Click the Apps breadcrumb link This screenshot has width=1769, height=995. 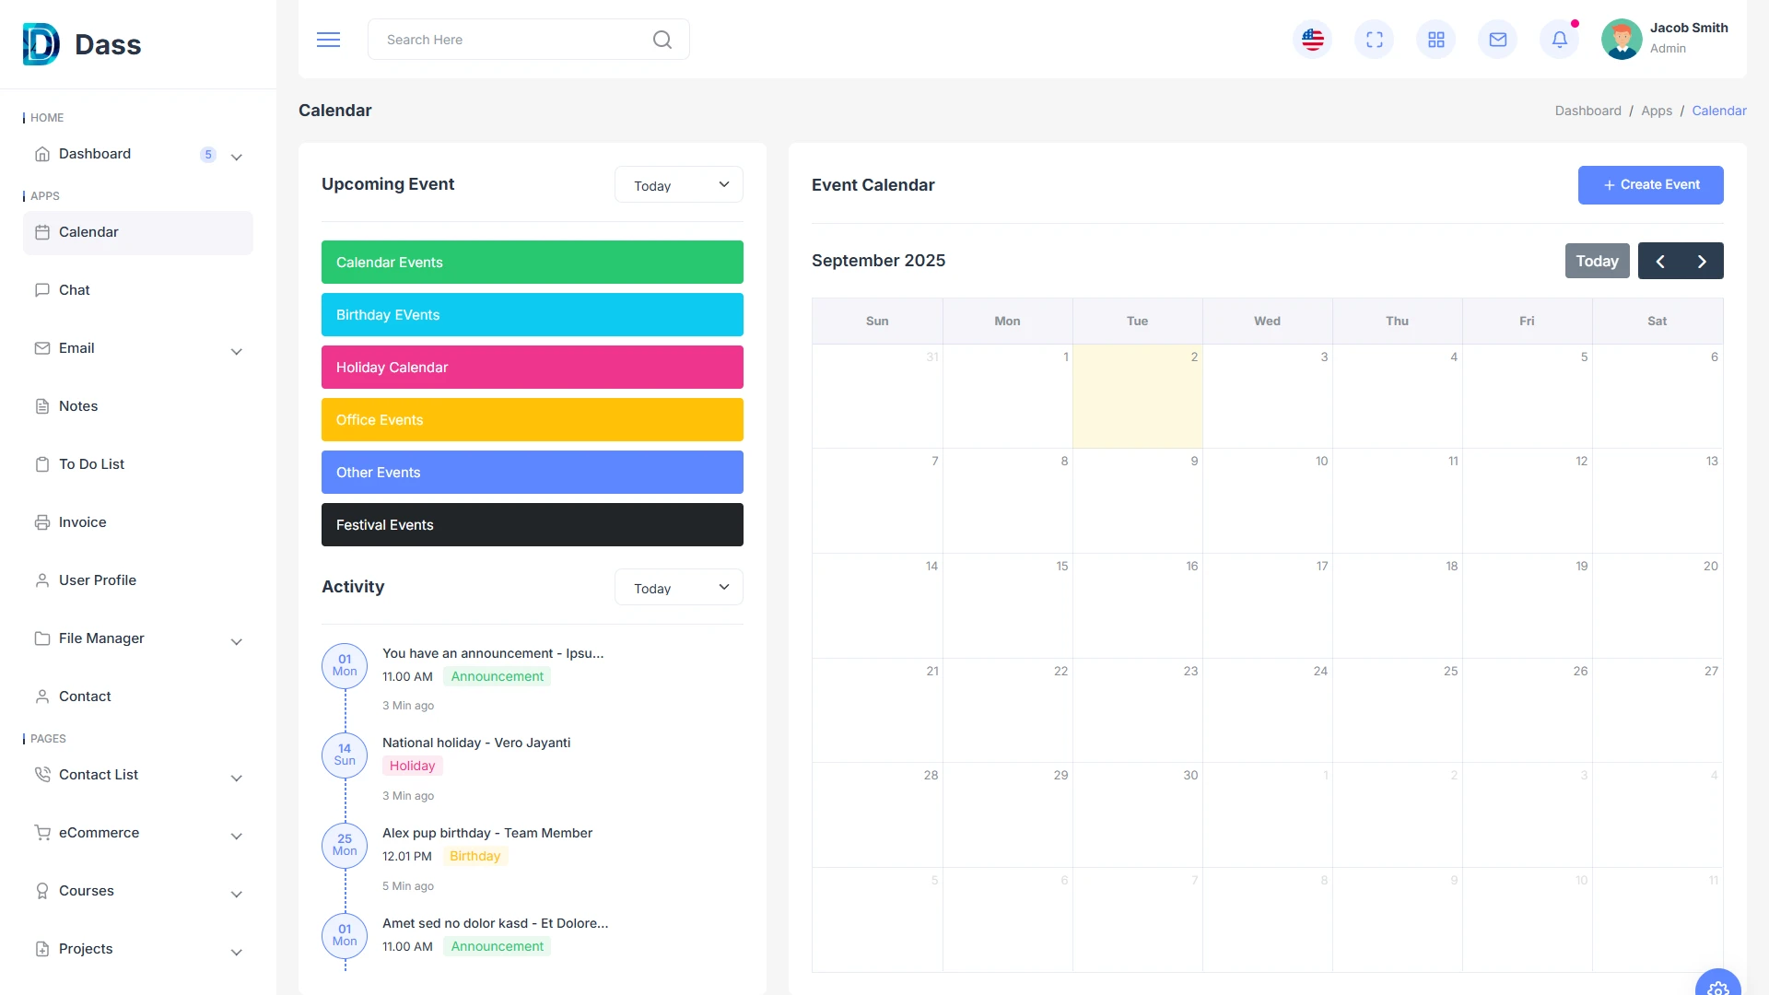point(1656,111)
